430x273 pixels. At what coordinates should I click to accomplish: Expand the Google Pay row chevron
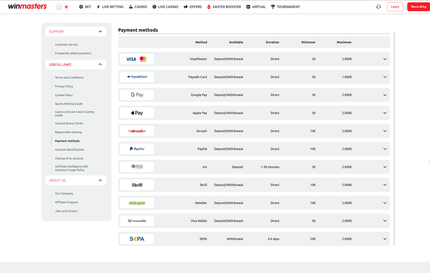[x=385, y=95]
